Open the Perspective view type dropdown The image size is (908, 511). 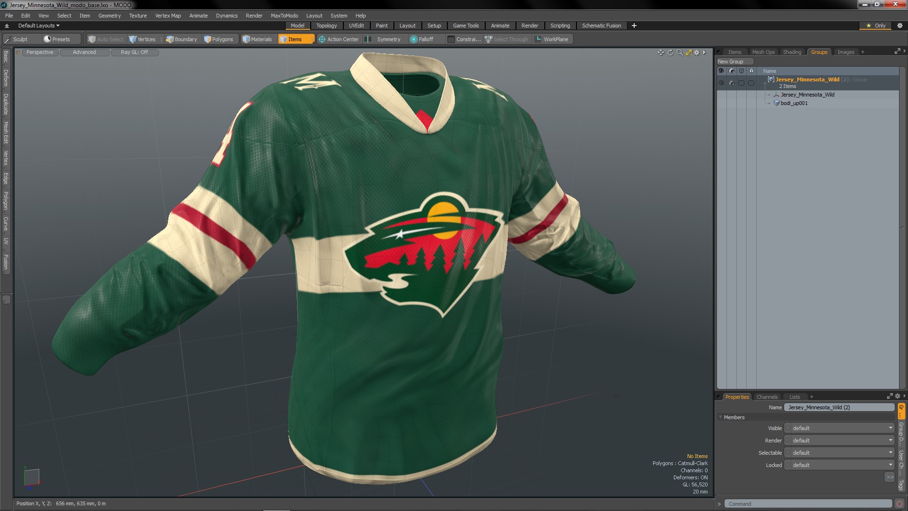pyautogui.click(x=40, y=53)
